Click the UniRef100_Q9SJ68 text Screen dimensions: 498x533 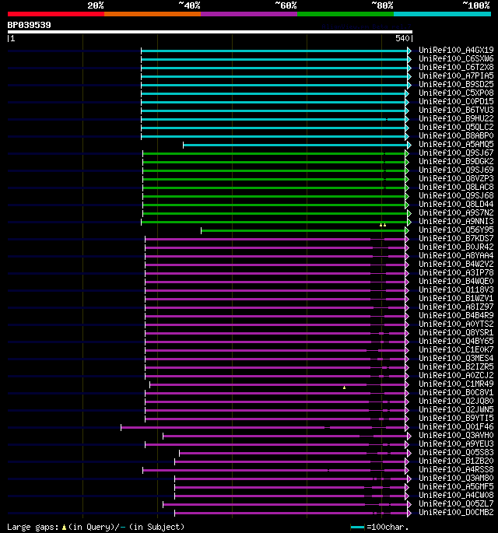coord(456,195)
